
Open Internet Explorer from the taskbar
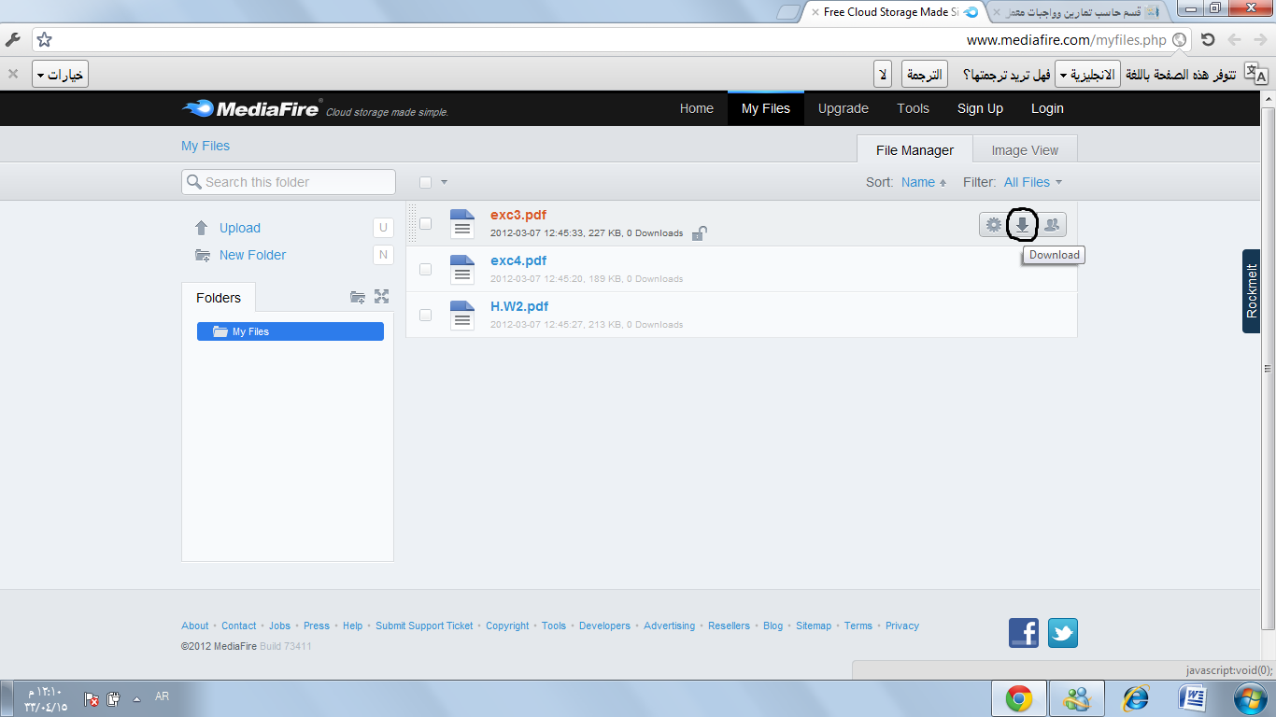1136,698
